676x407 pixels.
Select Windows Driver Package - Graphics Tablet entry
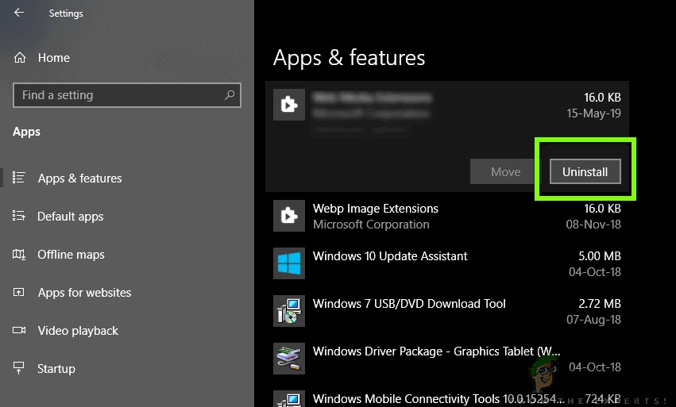pos(447,359)
